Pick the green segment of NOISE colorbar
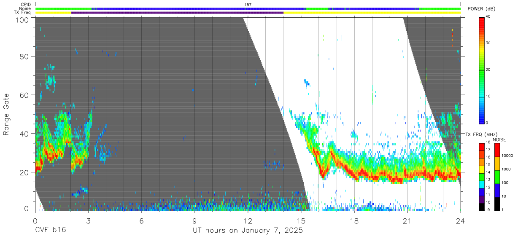 [x=496, y=177]
